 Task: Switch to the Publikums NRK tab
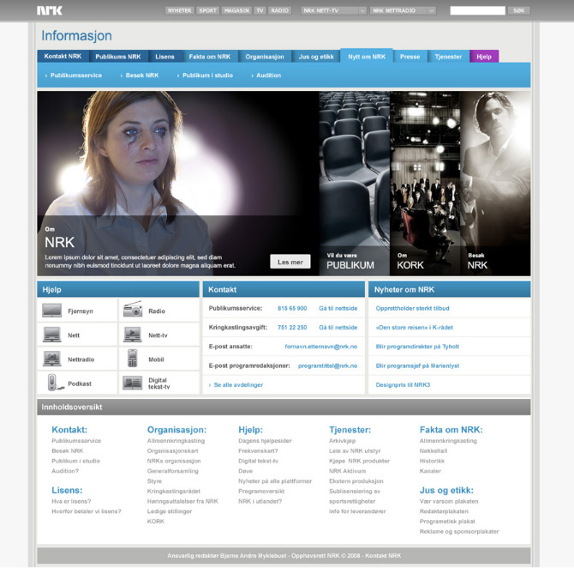(x=118, y=57)
